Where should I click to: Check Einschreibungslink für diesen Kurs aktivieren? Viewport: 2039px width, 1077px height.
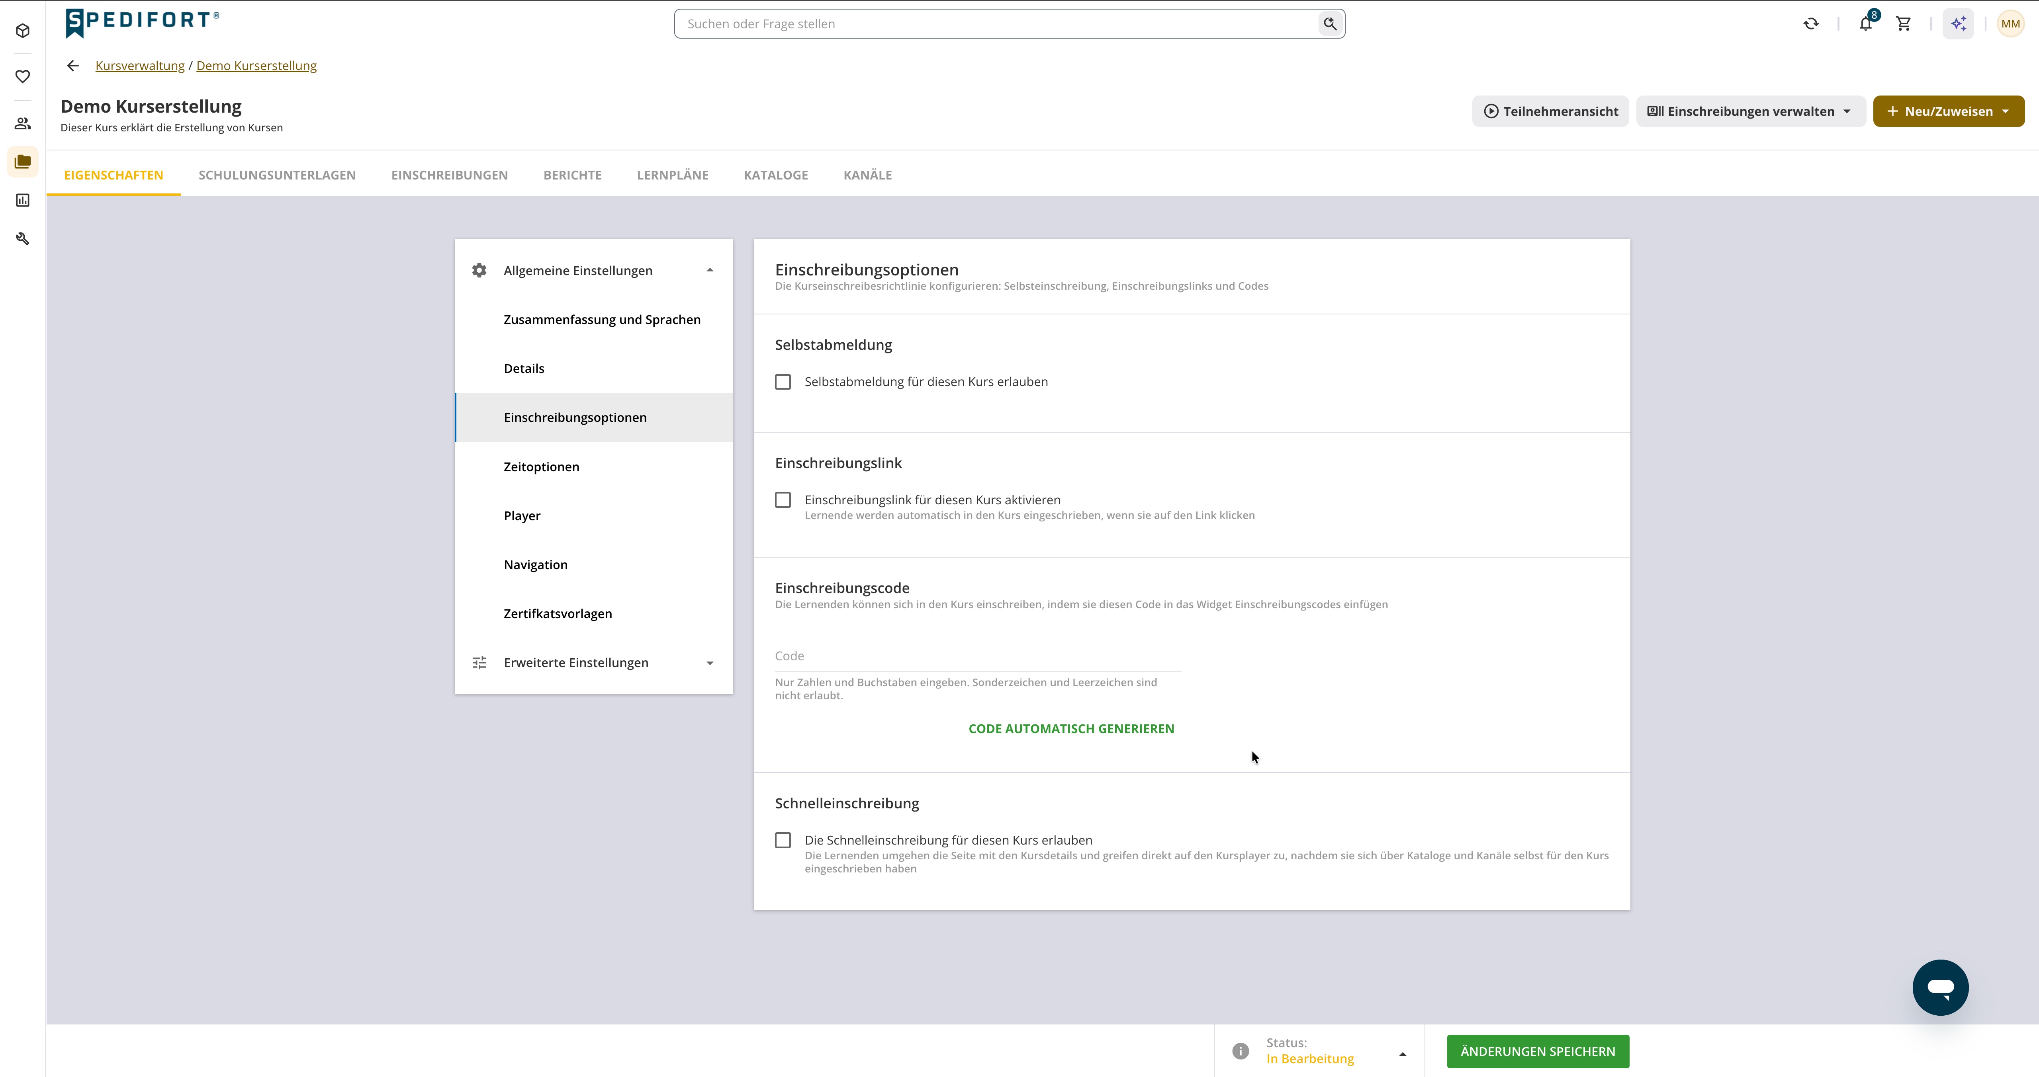tap(783, 500)
